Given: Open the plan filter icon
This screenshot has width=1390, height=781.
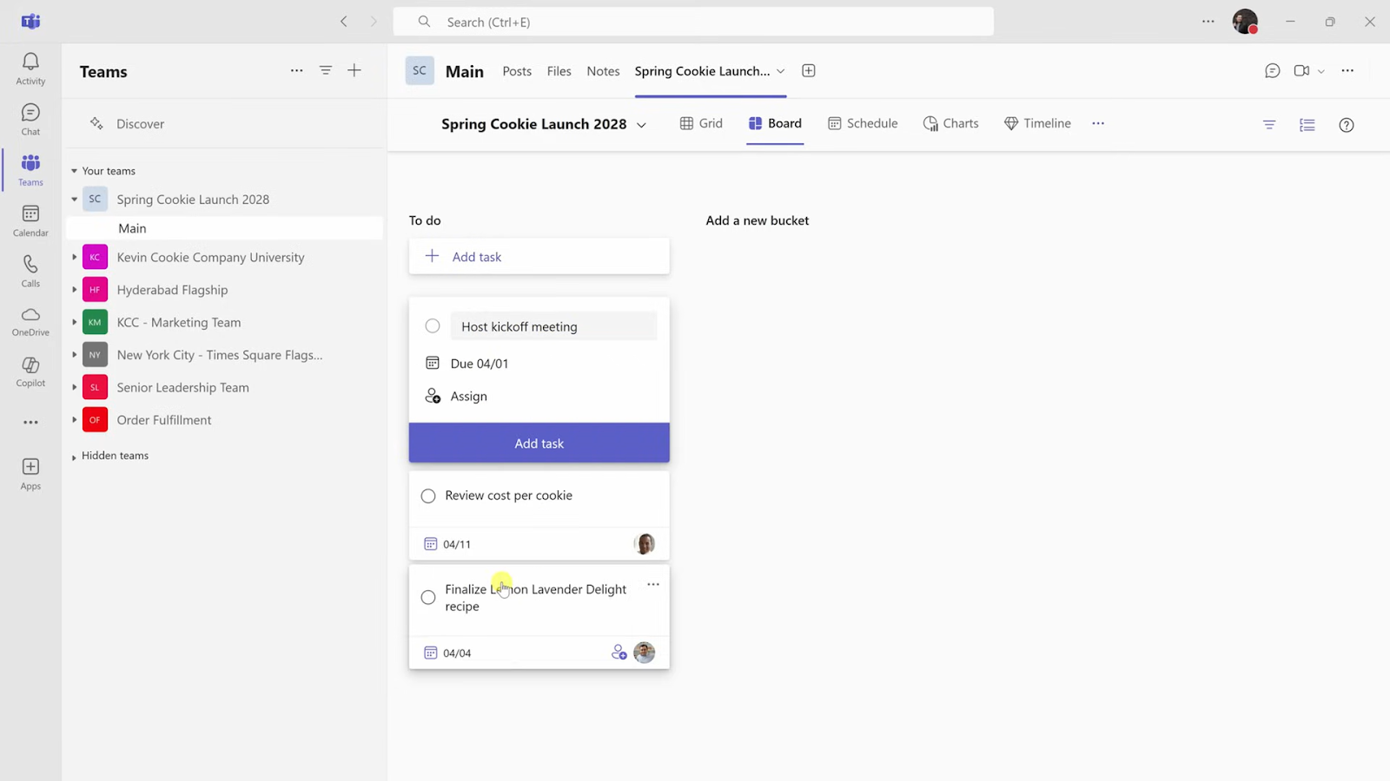Looking at the screenshot, I should click(x=1269, y=125).
